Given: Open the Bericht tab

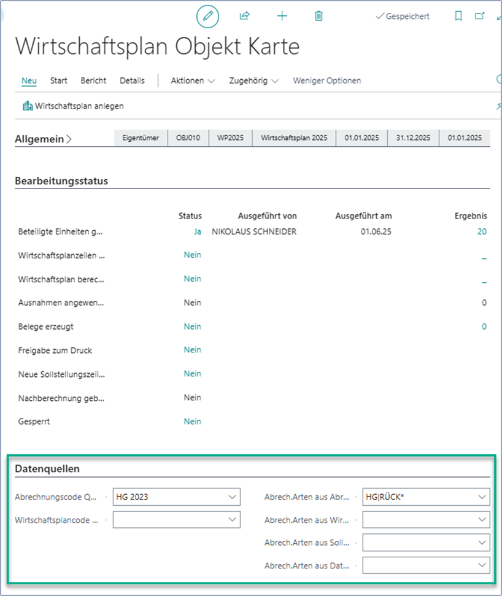Looking at the screenshot, I should click(93, 80).
